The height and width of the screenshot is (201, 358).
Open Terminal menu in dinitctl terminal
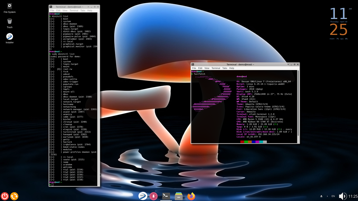point(74,11)
